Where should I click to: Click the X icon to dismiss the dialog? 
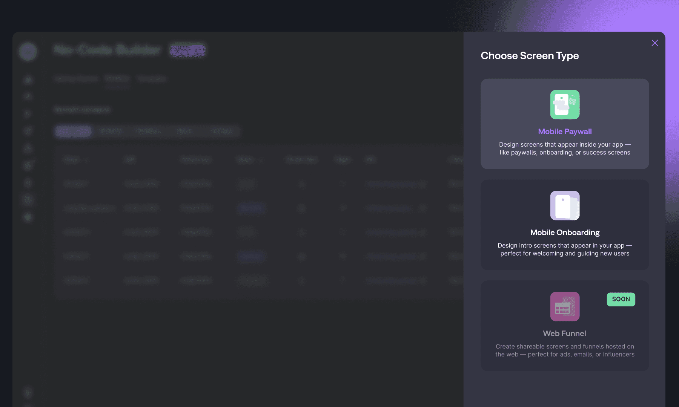tap(654, 43)
